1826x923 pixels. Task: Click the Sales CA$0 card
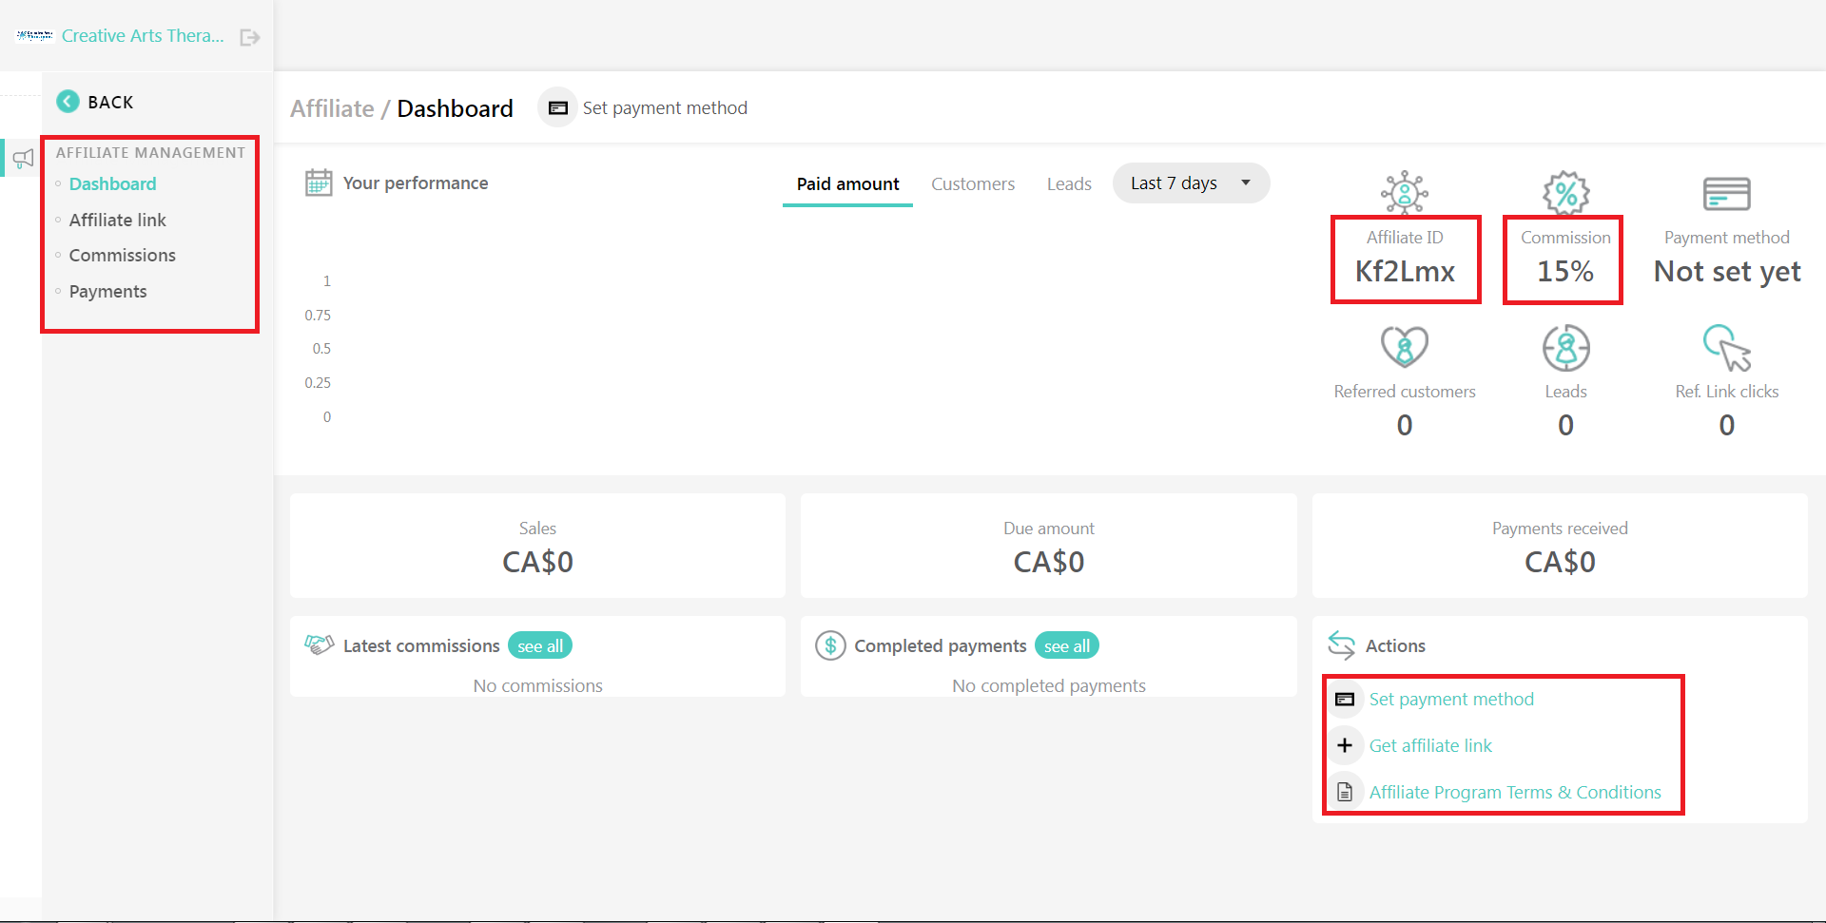click(x=537, y=546)
